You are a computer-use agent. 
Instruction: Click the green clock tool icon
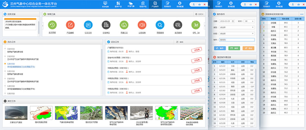point(52,25)
